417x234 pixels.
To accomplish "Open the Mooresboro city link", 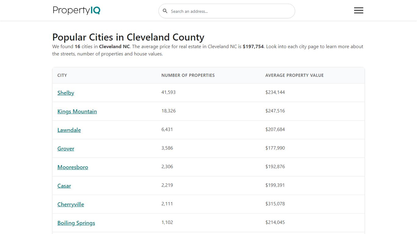I will tap(73, 167).
